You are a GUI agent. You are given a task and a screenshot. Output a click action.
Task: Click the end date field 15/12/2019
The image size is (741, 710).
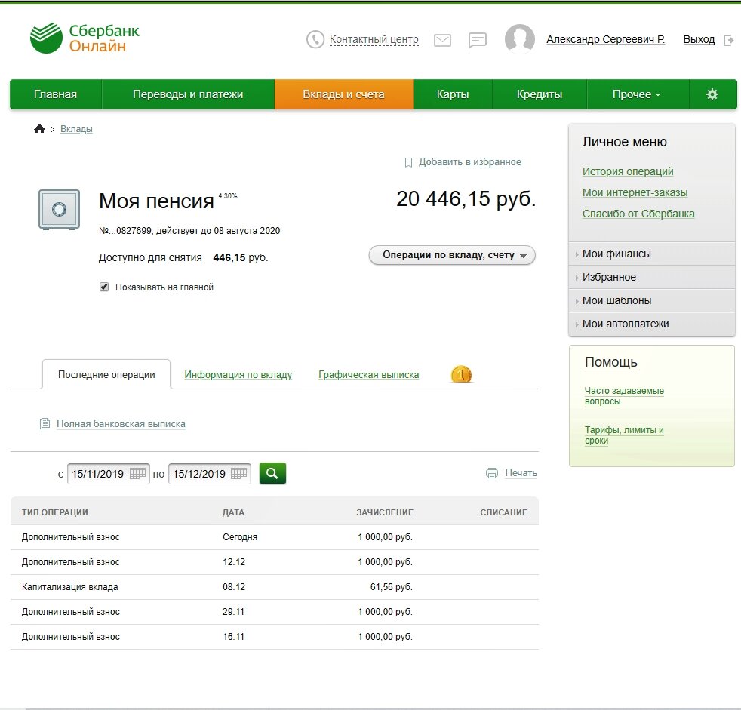tap(209, 474)
